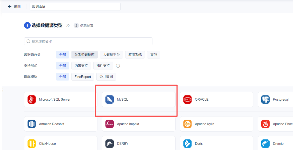293x150 pixels.
Task: Click the Postgresql label
Action: coord(281,100)
